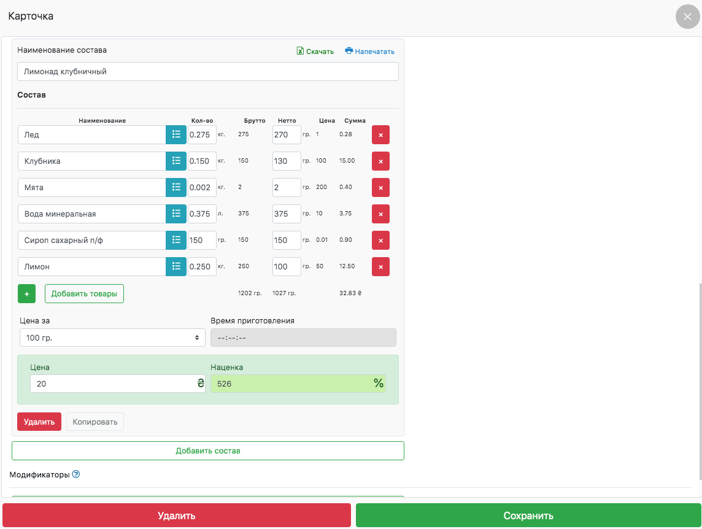This screenshot has width=702, height=529.
Task: Expand the Цена за dropdown
Action: (x=112, y=338)
